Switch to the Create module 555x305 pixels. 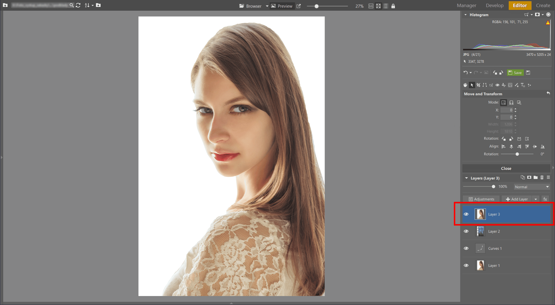point(543,5)
